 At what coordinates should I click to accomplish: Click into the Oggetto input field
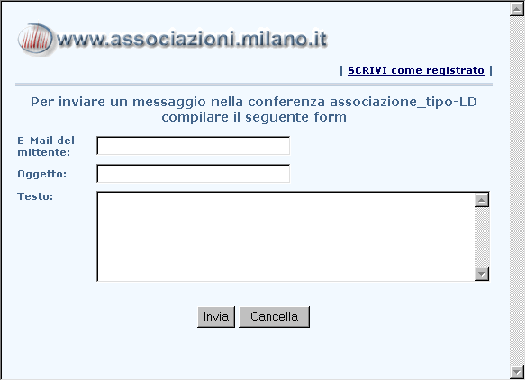pyautogui.click(x=194, y=174)
